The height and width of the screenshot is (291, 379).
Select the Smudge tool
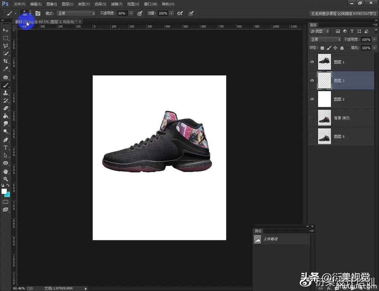pyautogui.click(x=5, y=124)
